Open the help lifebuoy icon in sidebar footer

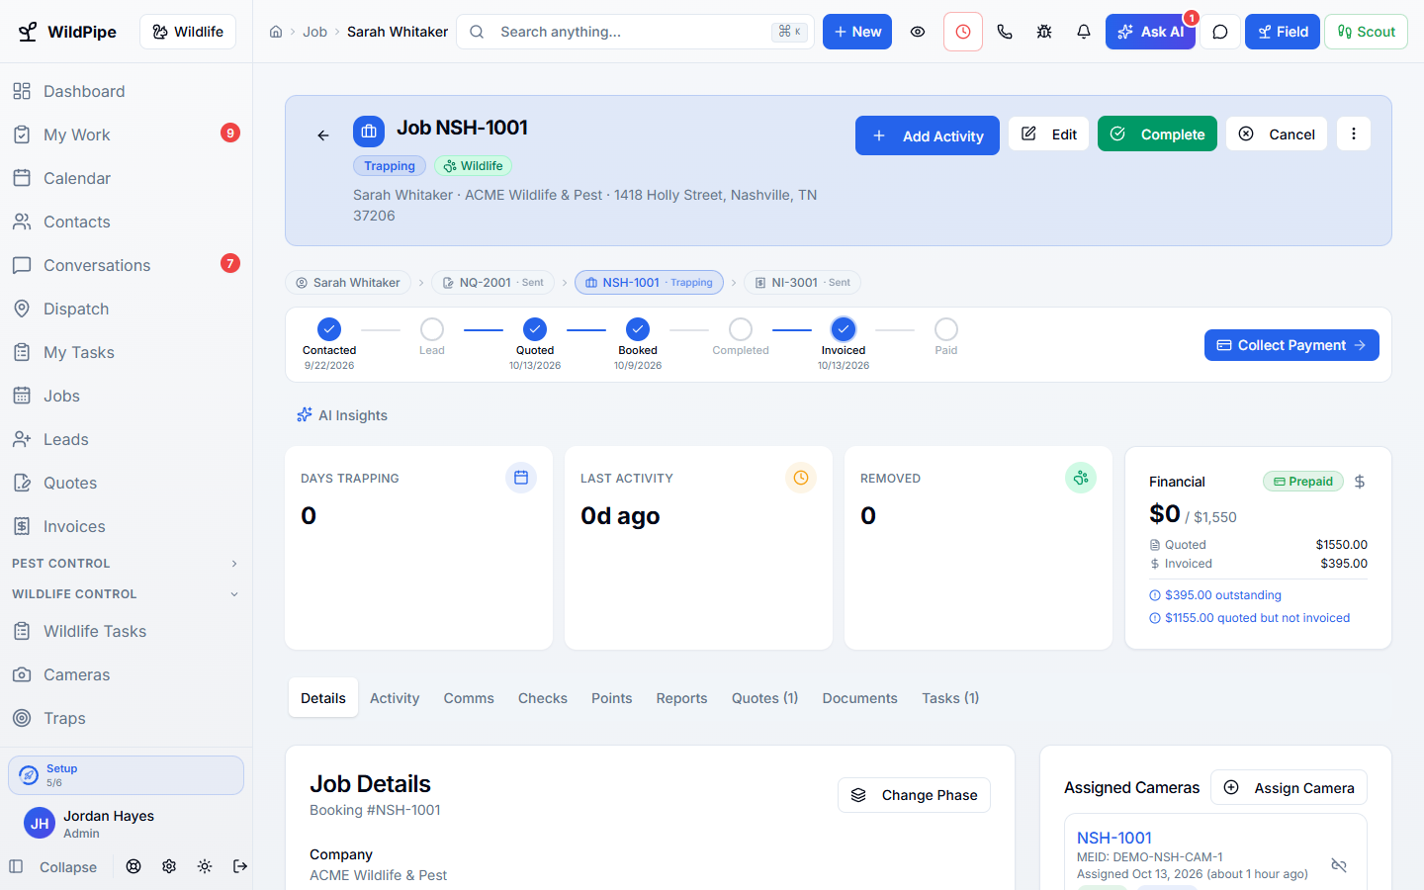[x=133, y=866]
